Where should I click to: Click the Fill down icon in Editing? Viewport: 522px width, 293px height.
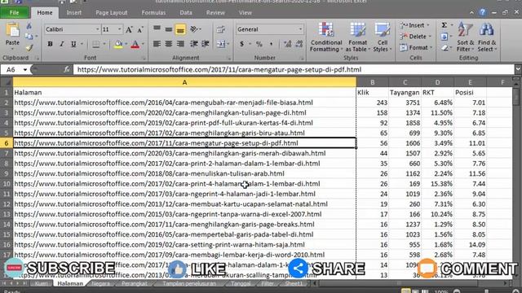[444, 37]
